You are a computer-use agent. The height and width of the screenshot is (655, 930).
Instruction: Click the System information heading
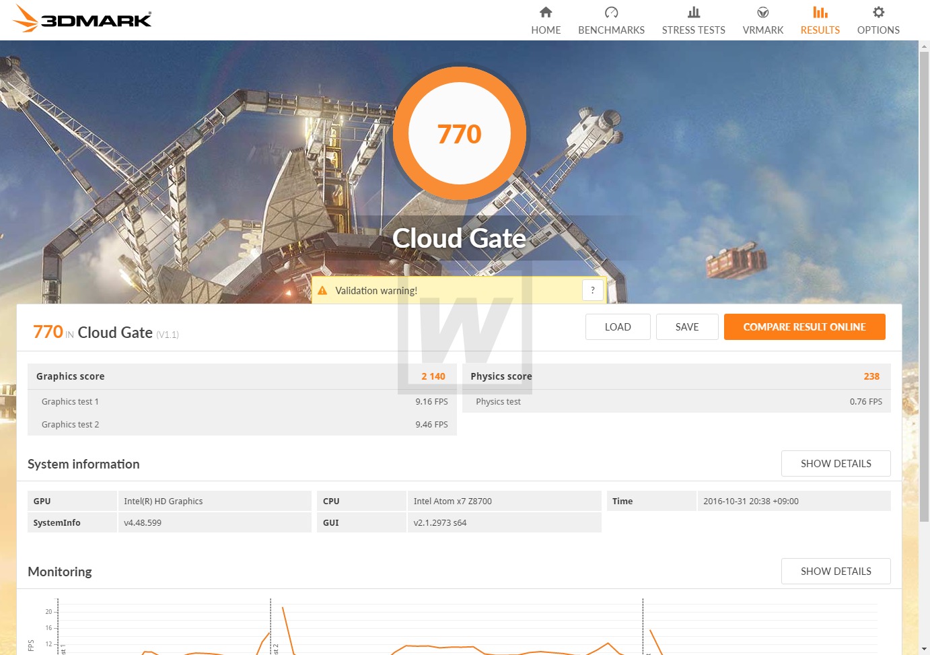(x=83, y=464)
